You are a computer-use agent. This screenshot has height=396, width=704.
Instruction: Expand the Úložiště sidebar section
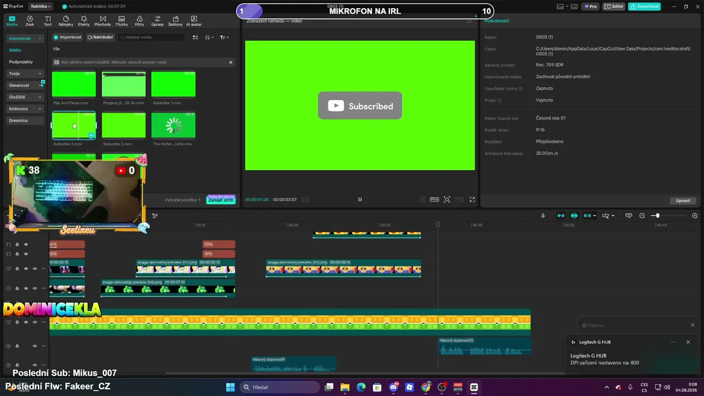(25, 97)
